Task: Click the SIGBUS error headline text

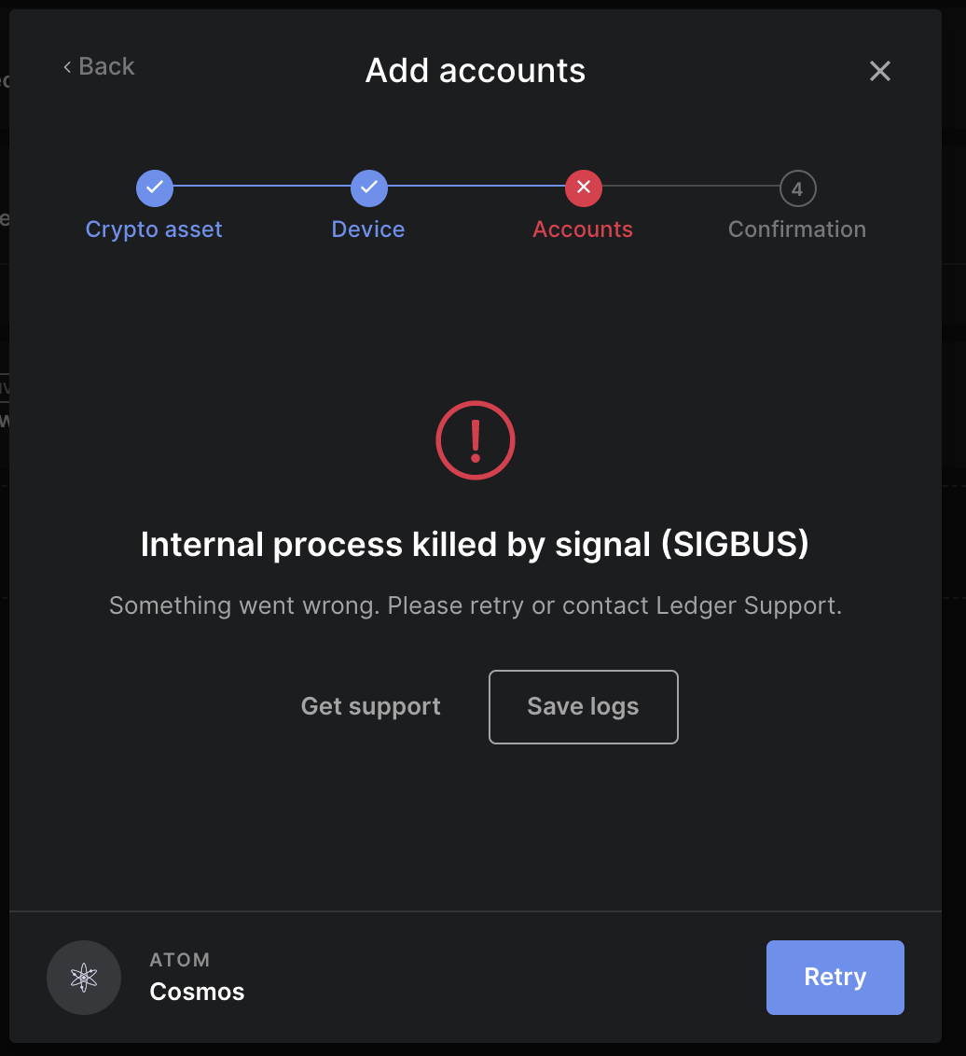Action: pos(476,544)
